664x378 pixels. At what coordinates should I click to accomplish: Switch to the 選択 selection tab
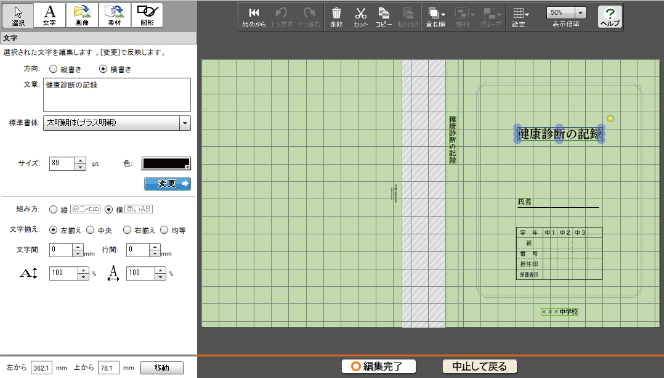click(18, 15)
